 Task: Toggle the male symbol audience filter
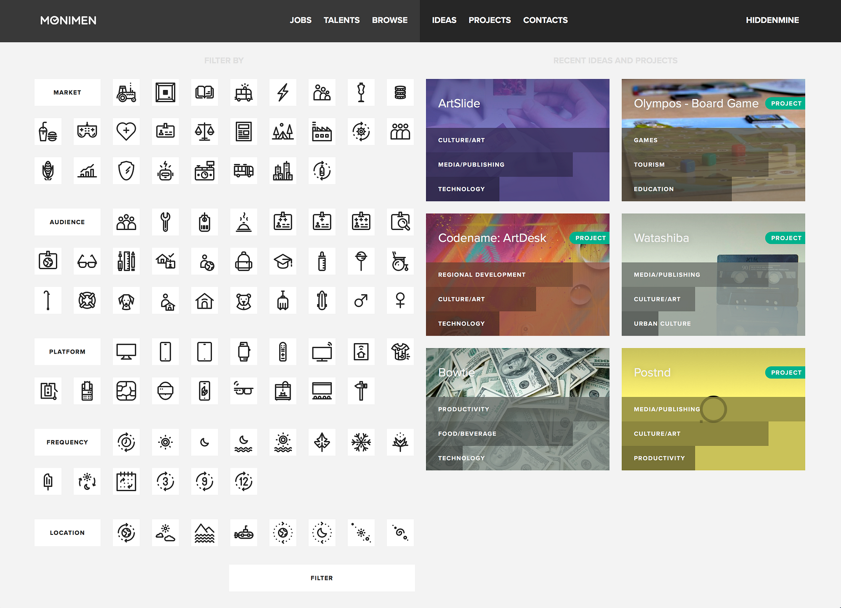tap(361, 301)
